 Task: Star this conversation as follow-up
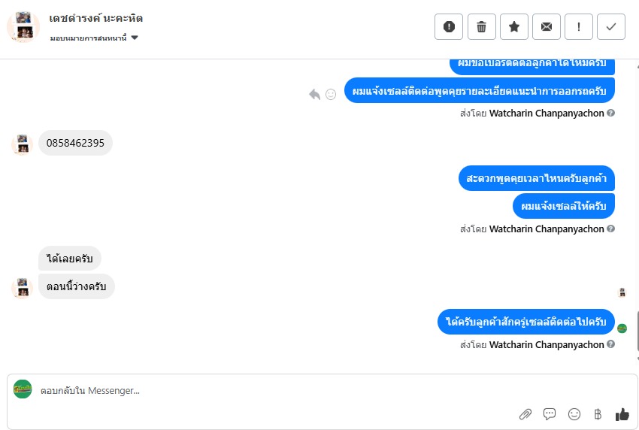[514, 27]
